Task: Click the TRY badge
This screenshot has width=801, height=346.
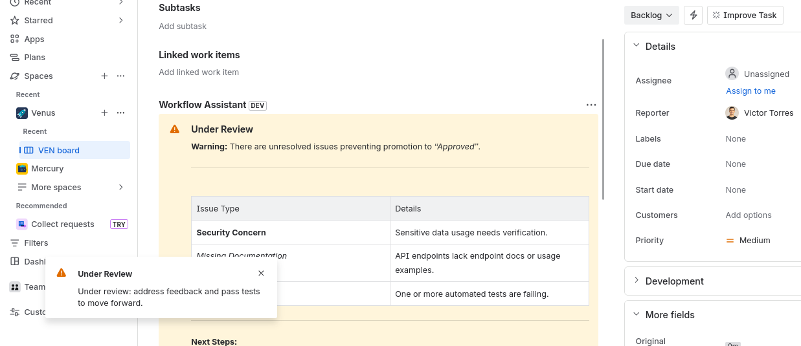Action: point(119,224)
